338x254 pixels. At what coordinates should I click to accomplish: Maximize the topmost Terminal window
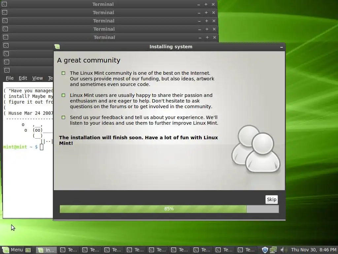206,4
